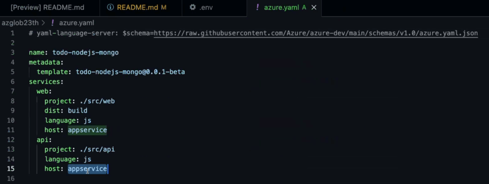The height and width of the screenshot is (184, 489).
Task: Click the template todo-nodejs-mongo@0.0.1-beta value
Action: [x=130, y=72]
